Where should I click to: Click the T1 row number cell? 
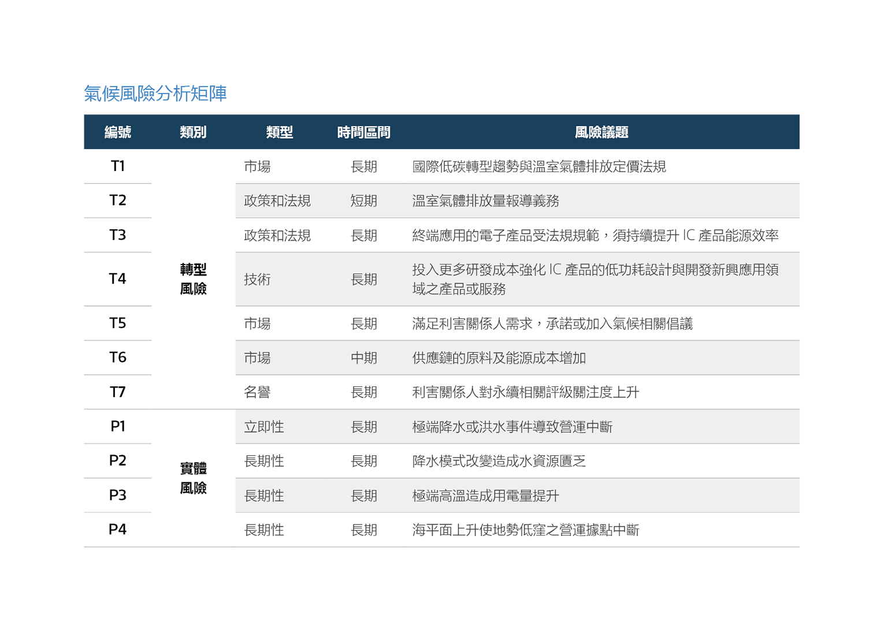118,166
